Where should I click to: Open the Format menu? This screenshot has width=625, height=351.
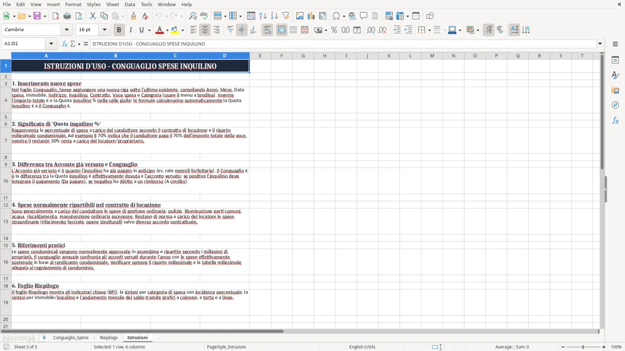click(73, 4)
